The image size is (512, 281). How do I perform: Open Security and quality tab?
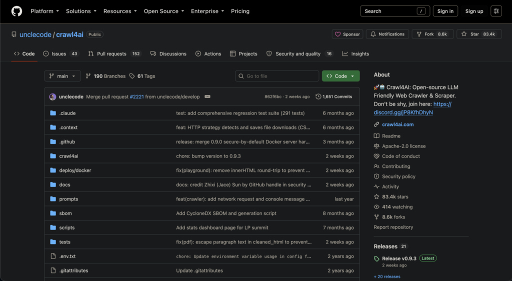point(300,54)
